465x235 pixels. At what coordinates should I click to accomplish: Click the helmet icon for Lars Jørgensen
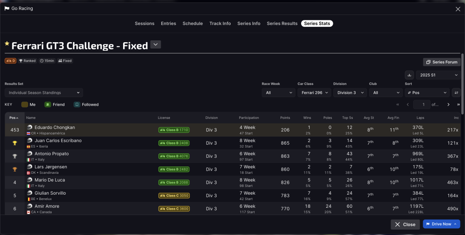[30, 166]
